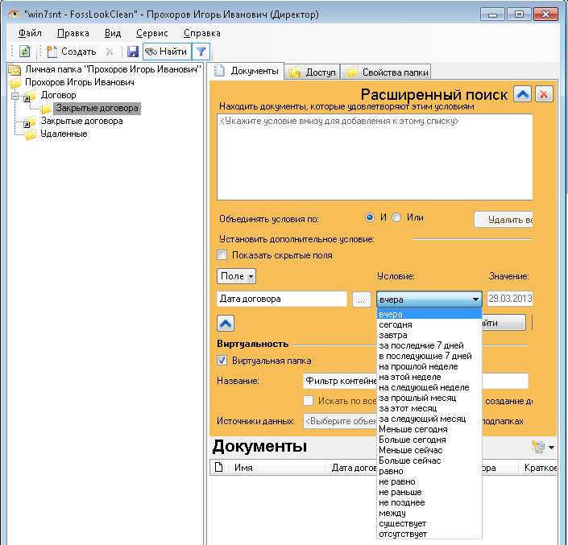568x545 pixels.
Task: Choose на этой неделе option
Action: tap(429, 377)
